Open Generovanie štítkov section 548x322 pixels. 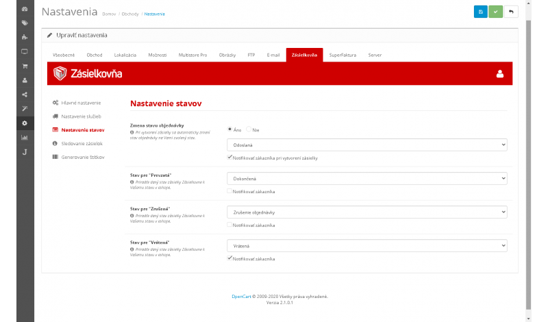click(x=79, y=158)
